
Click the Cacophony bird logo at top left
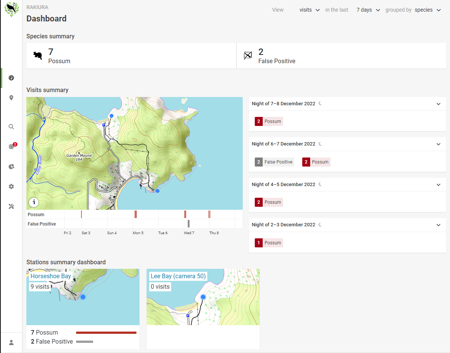click(11, 9)
